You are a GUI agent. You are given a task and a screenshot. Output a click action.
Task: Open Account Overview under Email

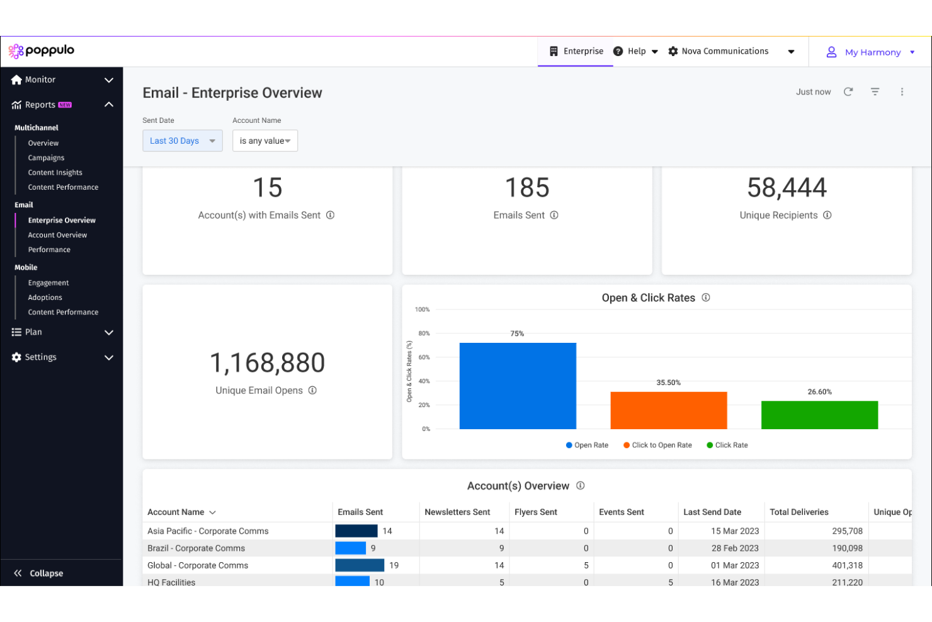tap(57, 235)
